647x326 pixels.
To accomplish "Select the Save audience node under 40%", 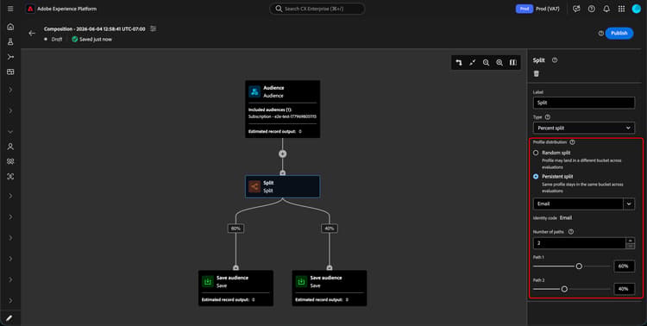I will [330, 288].
